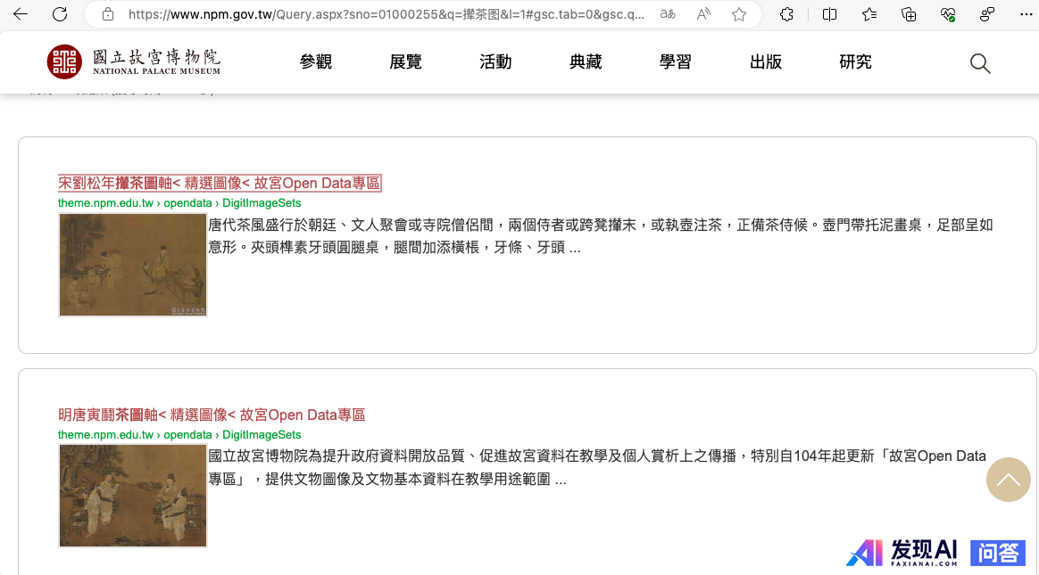Click the scroll-to-top round arrow button
The width and height of the screenshot is (1039, 575).
(x=1008, y=480)
